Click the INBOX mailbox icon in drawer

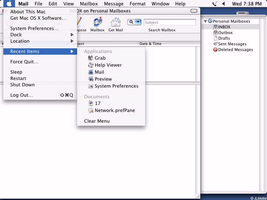(x=216, y=27)
